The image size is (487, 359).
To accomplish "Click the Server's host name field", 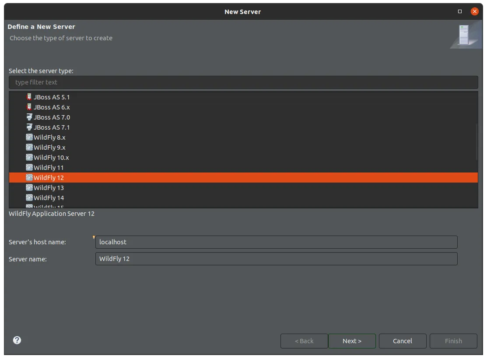I will coord(277,242).
